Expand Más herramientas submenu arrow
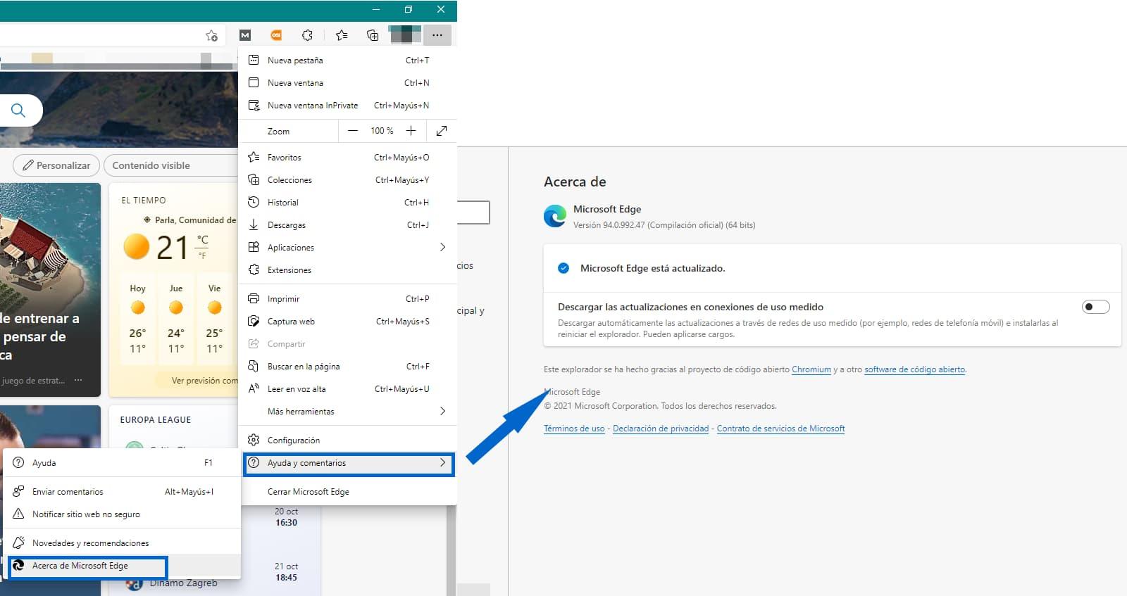This screenshot has width=1127, height=596. point(442,411)
